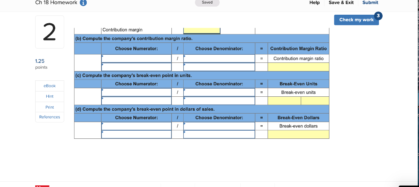
Task: Open numerator dropdown for break-even dollars
Action: coord(136,126)
